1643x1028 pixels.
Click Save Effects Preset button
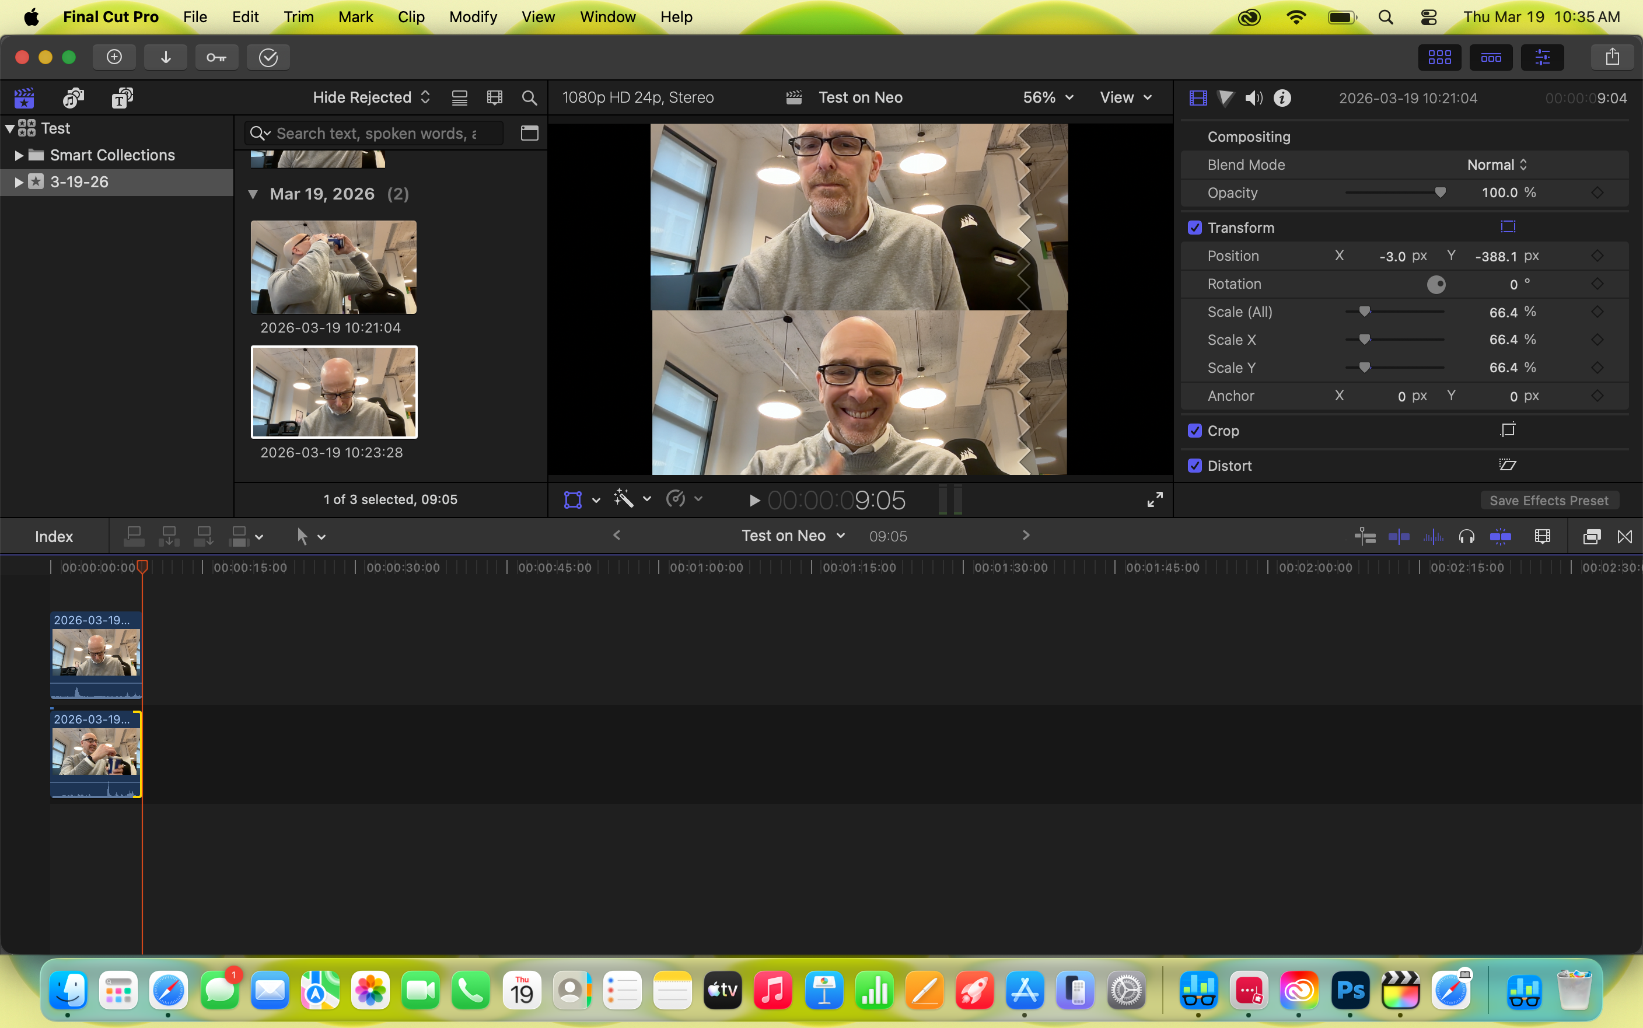[x=1548, y=501]
